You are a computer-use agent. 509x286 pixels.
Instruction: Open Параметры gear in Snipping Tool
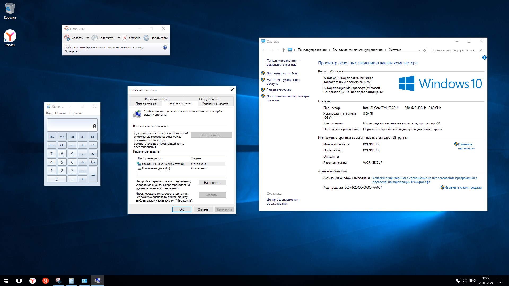[x=146, y=38]
